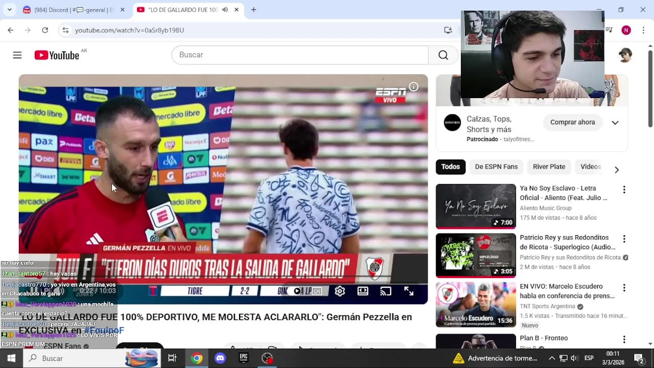This screenshot has height=368, width=654.
Task: Open the Advertencia de tormenta weather alert
Action: tap(495, 358)
